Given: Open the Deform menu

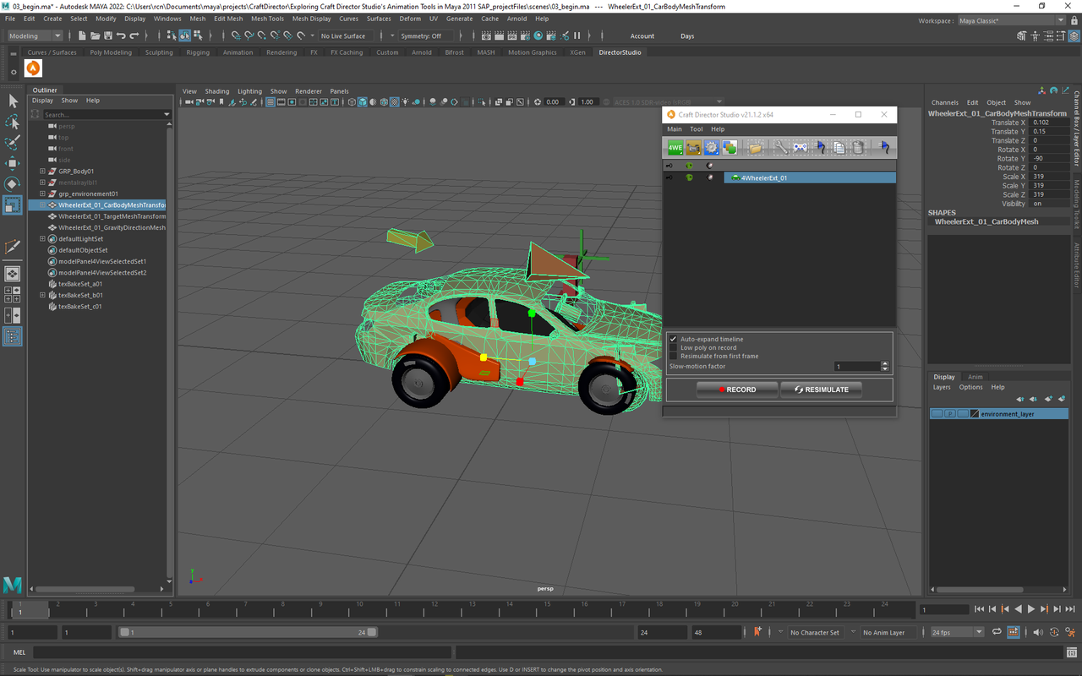Looking at the screenshot, I should click(410, 18).
